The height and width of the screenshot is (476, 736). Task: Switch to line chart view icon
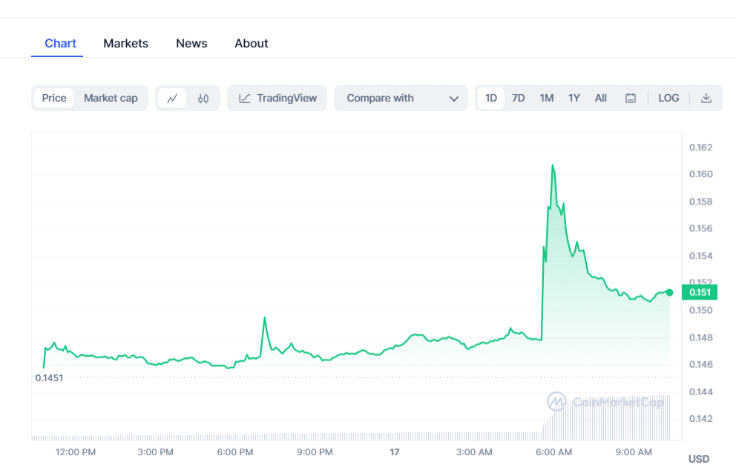coord(172,98)
